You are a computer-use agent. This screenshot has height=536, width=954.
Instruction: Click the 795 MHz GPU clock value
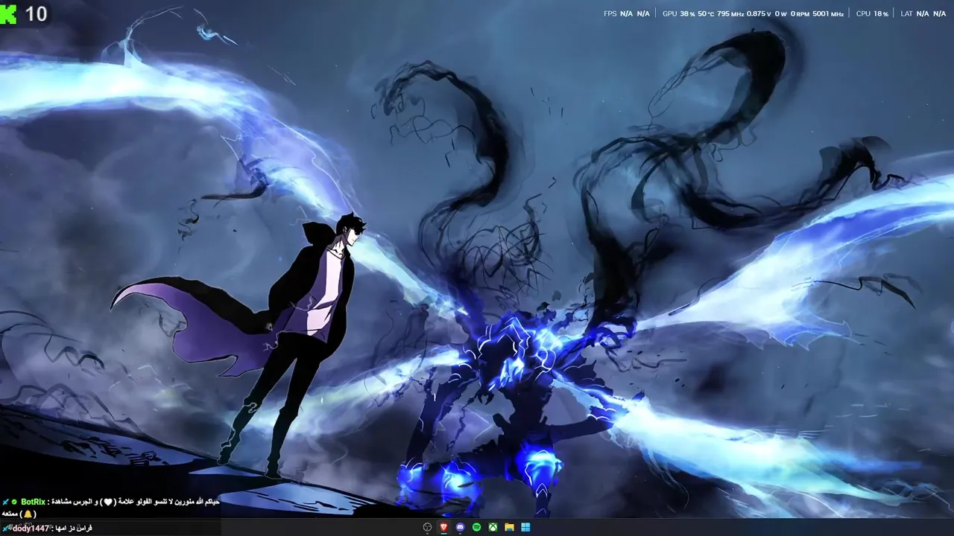tap(730, 13)
